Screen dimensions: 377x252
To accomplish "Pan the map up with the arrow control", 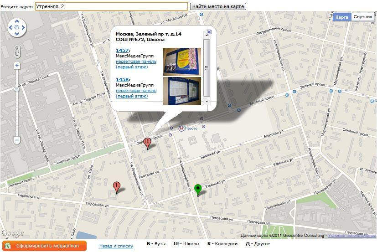I will (x=17, y=21).
